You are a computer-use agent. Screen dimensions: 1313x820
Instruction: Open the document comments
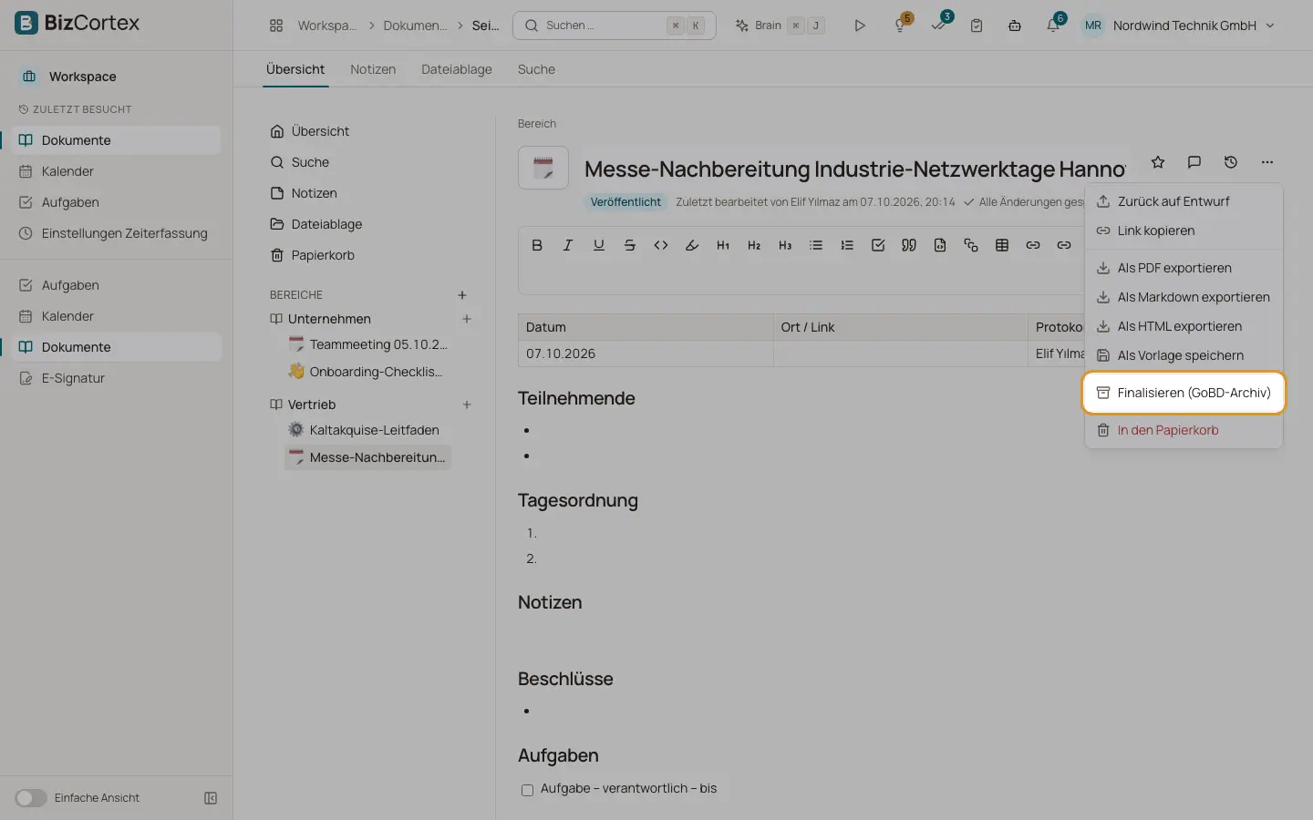1194,162
